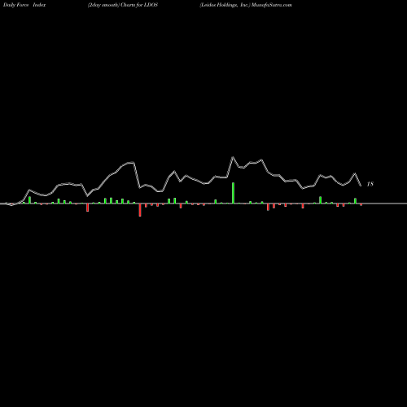Click the '(2day smooth) Charts for LDOS' label

point(123,5)
